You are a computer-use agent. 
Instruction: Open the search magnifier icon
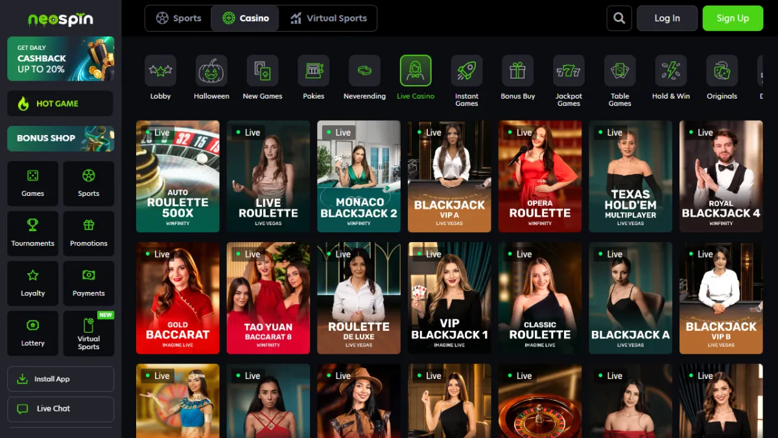click(x=619, y=18)
